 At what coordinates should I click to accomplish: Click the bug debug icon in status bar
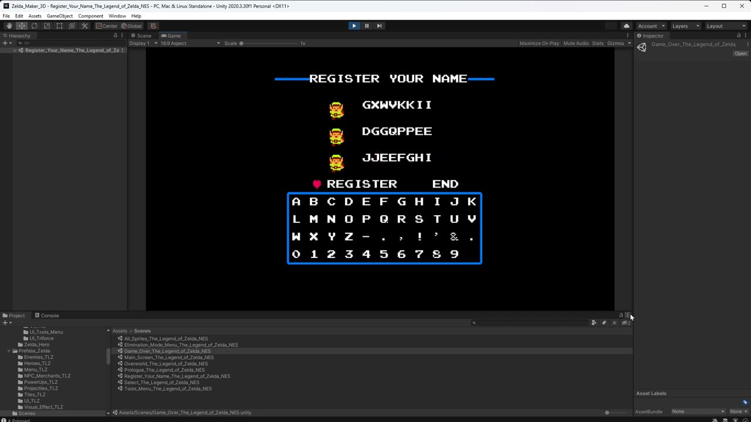point(715,420)
